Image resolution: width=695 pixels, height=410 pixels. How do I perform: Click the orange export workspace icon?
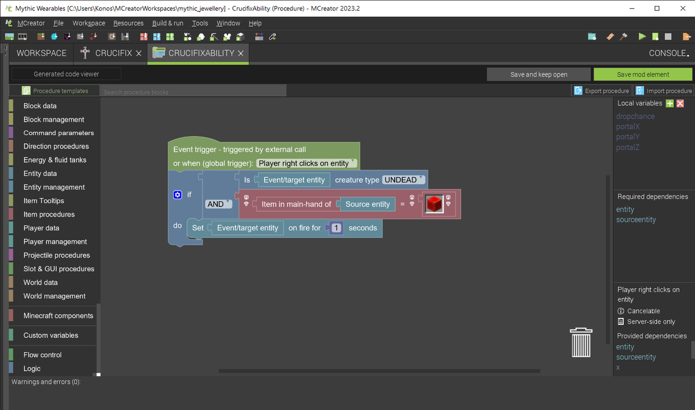pos(687,36)
